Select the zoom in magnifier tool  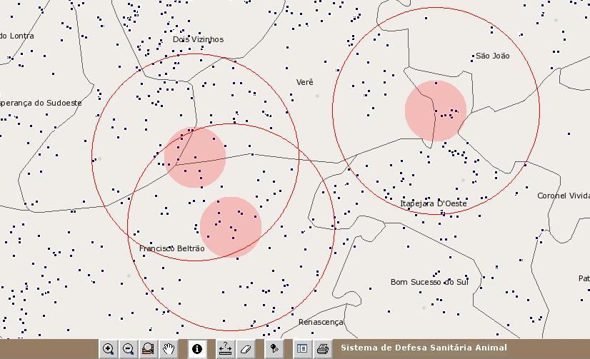coord(109,349)
